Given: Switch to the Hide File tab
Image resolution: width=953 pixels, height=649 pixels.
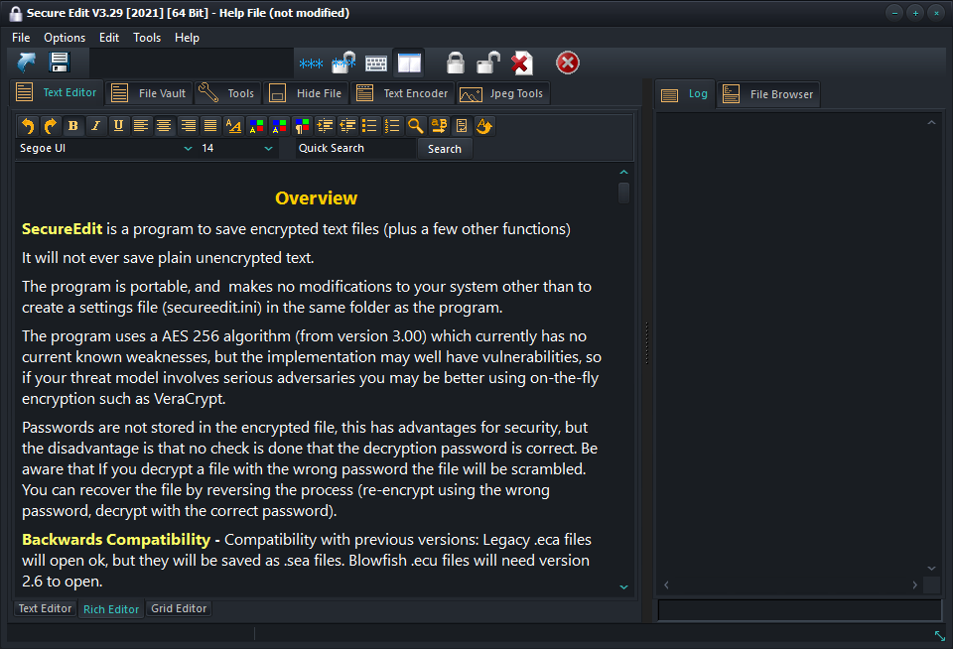Looking at the screenshot, I should pos(306,93).
